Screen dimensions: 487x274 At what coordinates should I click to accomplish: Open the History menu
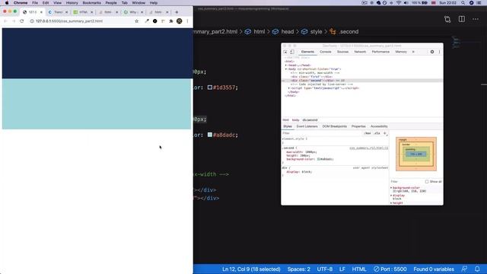coord(72,3)
